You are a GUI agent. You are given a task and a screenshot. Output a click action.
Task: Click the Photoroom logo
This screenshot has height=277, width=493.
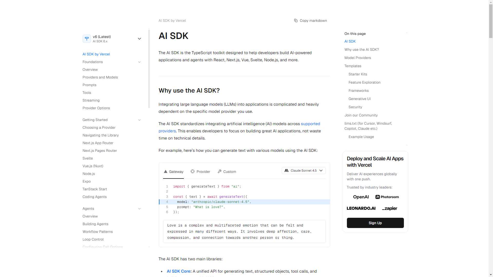(x=387, y=197)
